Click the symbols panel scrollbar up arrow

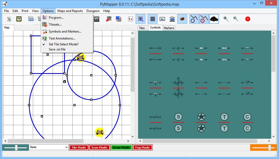(x=273, y=33)
